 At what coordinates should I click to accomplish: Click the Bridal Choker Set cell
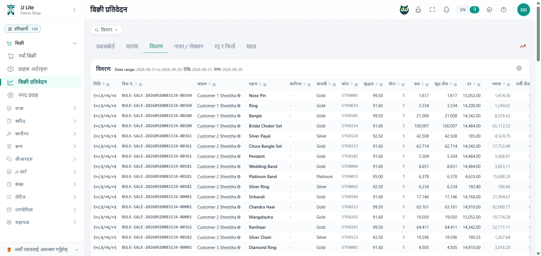[265, 126]
